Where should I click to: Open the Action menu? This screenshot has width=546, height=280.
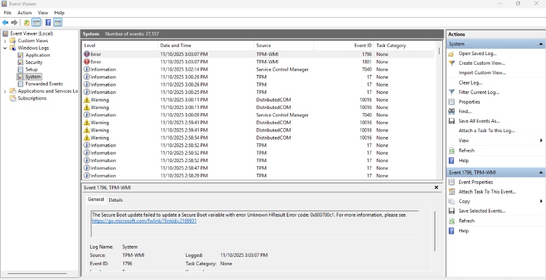25,12
